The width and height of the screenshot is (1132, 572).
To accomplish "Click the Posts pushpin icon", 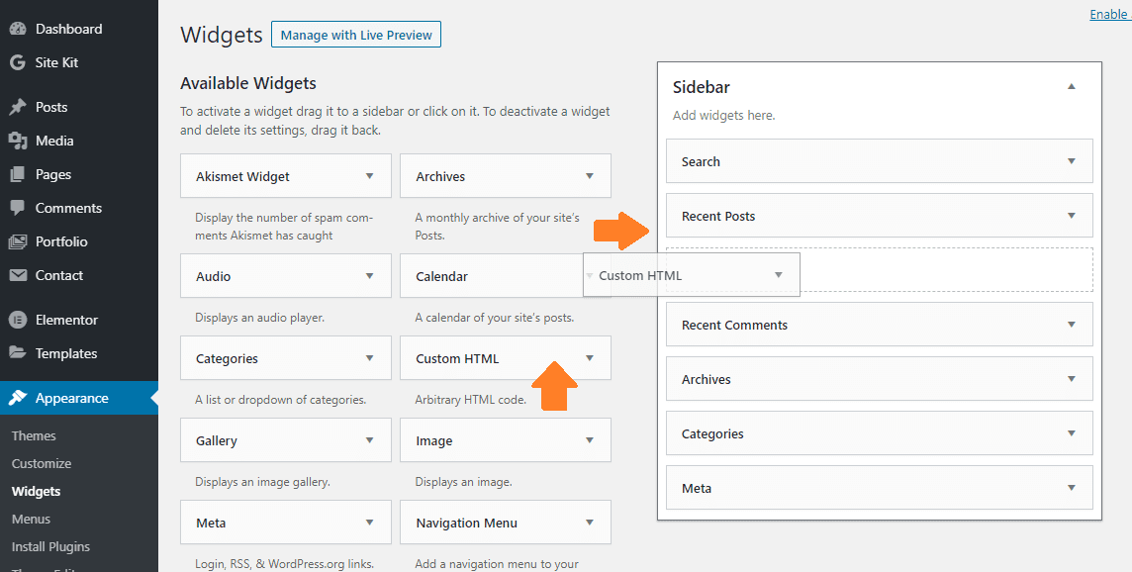I will [x=18, y=107].
